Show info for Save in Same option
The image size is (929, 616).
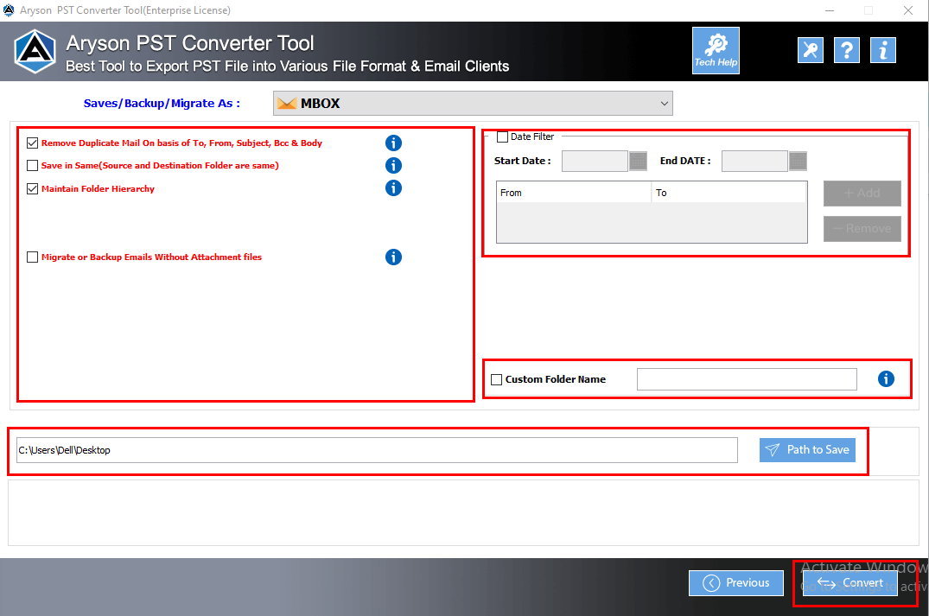[x=393, y=165]
